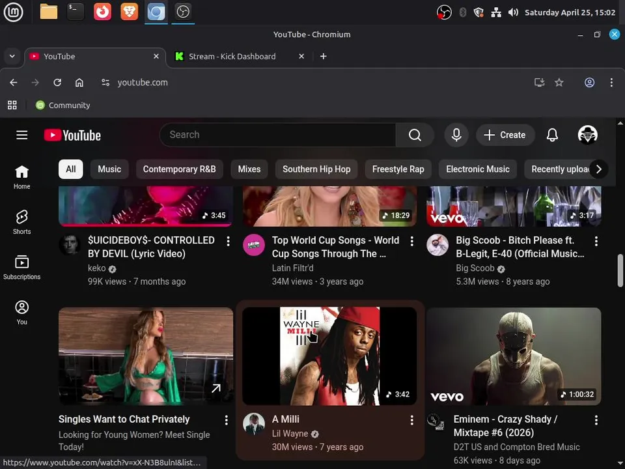The height and width of the screenshot is (469, 625).
Task: Open the terminal from the panel
Action: [76, 12]
